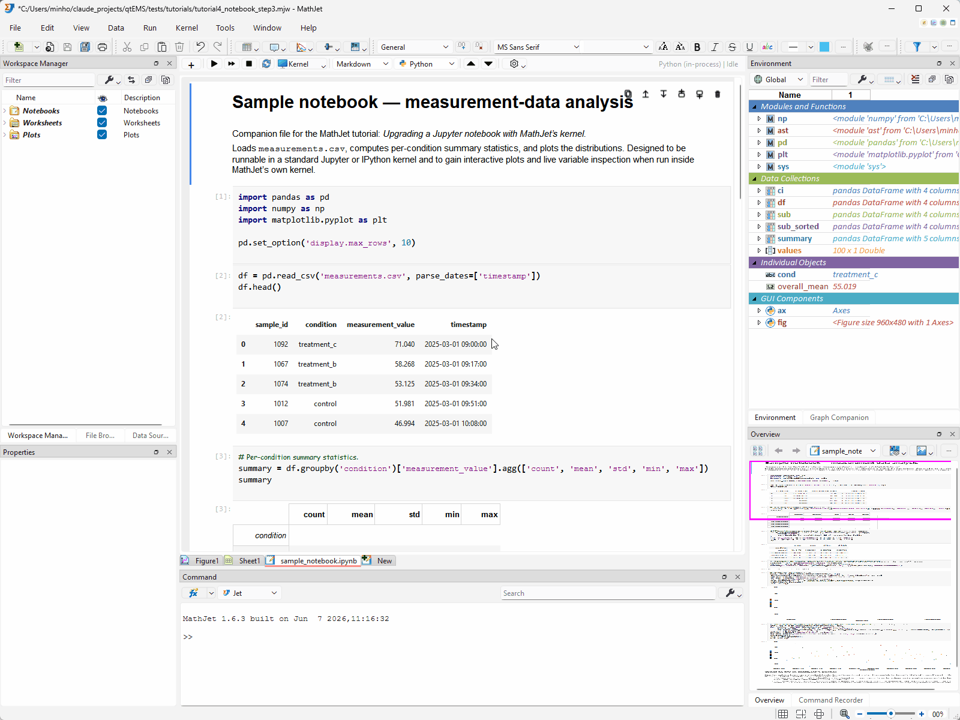Toggle visibility checkbox for Worksheets
Image resolution: width=960 pixels, height=720 pixels.
(x=102, y=122)
